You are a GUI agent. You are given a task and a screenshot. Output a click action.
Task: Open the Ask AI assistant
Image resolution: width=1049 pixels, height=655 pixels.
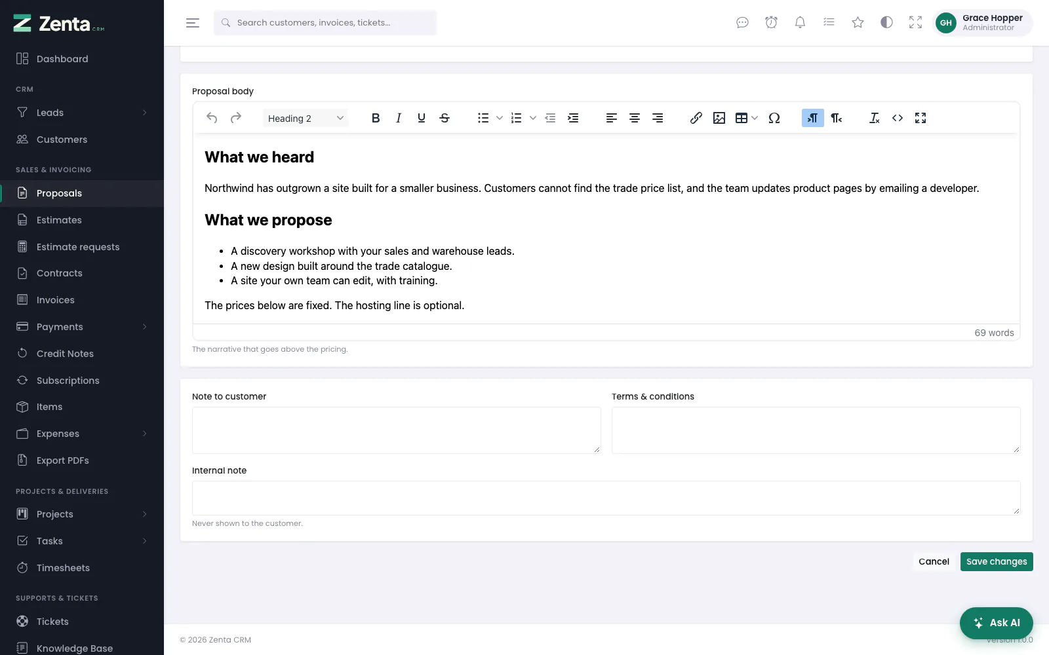coord(997,623)
